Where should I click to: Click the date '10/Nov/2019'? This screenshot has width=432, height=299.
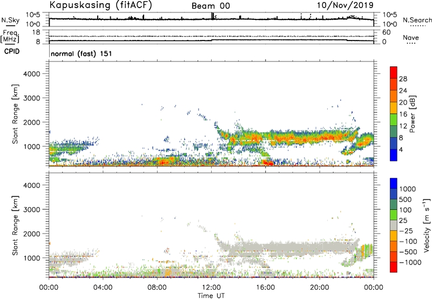[345, 5]
